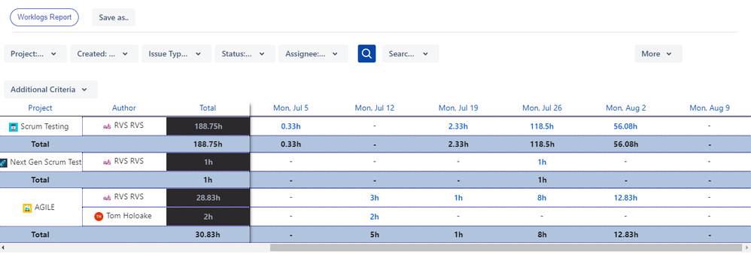Click the 30.83h AGILE total cell
This screenshot has width=751, height=273.
coord(208,235)
